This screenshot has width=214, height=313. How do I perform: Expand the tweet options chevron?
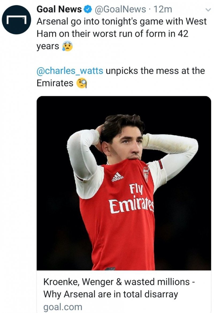208,10
